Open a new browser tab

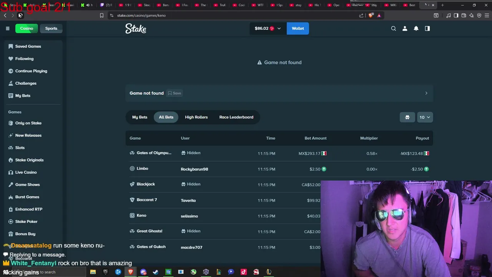[x=442, y=5]
